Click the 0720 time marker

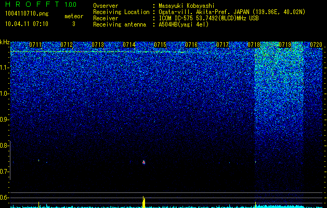coord(316,45)
